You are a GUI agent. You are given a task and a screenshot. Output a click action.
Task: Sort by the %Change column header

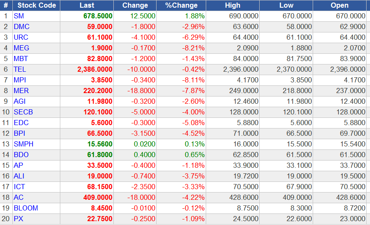point(181,6)
